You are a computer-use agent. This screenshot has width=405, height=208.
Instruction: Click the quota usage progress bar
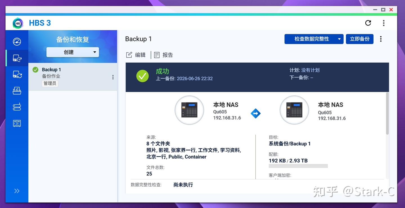(x=298, y=166)
